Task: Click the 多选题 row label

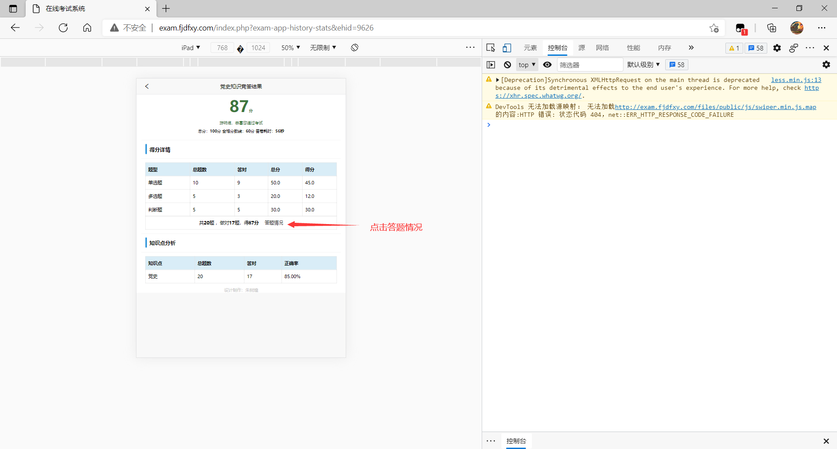Action: pyautogui.click(x=155, y=196)
